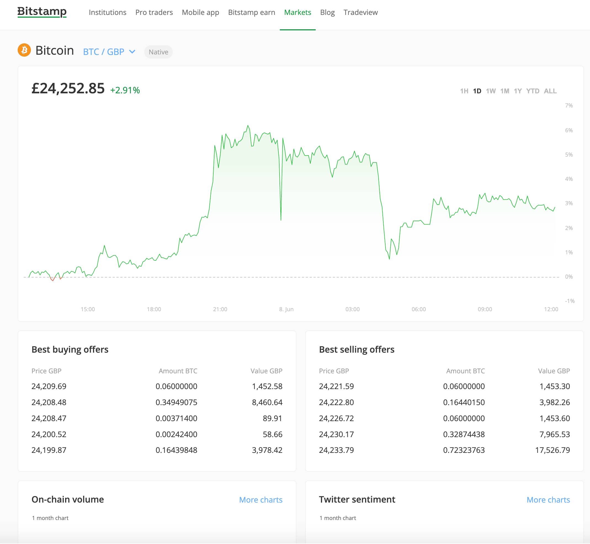Viewport: 590px width, 544px height.
Task: Click sell value 17,526.79
Action: click(x=553, y=450)
